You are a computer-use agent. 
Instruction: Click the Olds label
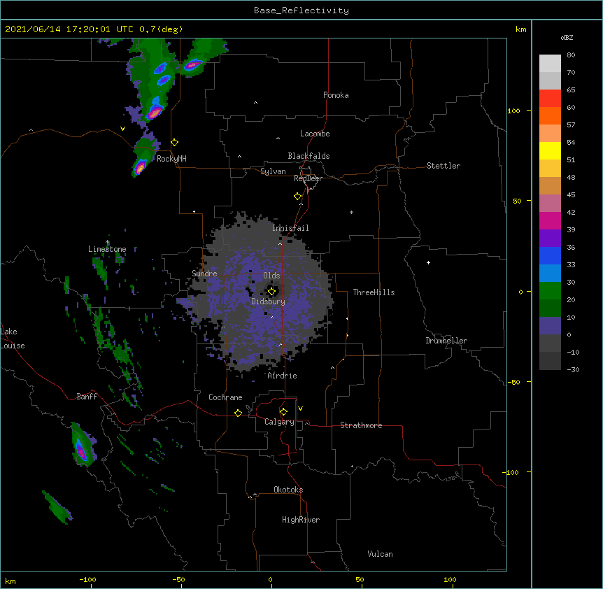click(x=271, y=276)
